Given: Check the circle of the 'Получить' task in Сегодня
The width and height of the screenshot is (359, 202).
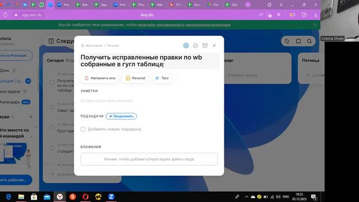Looking at the screenshot, I should click(52, 82).
